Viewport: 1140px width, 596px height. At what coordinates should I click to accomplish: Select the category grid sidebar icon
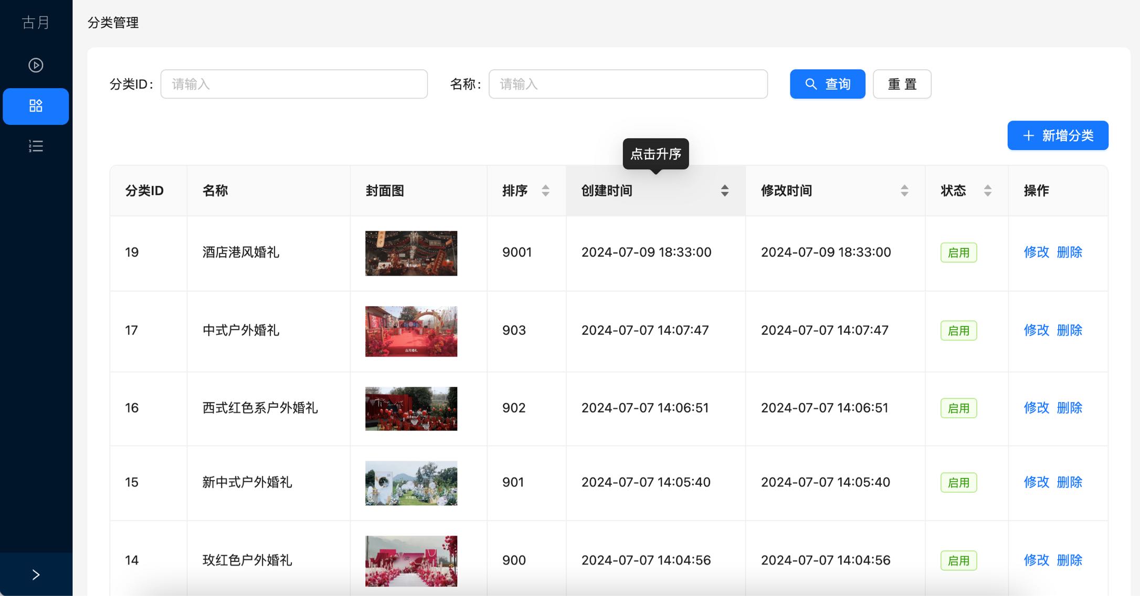click(36, 106)
